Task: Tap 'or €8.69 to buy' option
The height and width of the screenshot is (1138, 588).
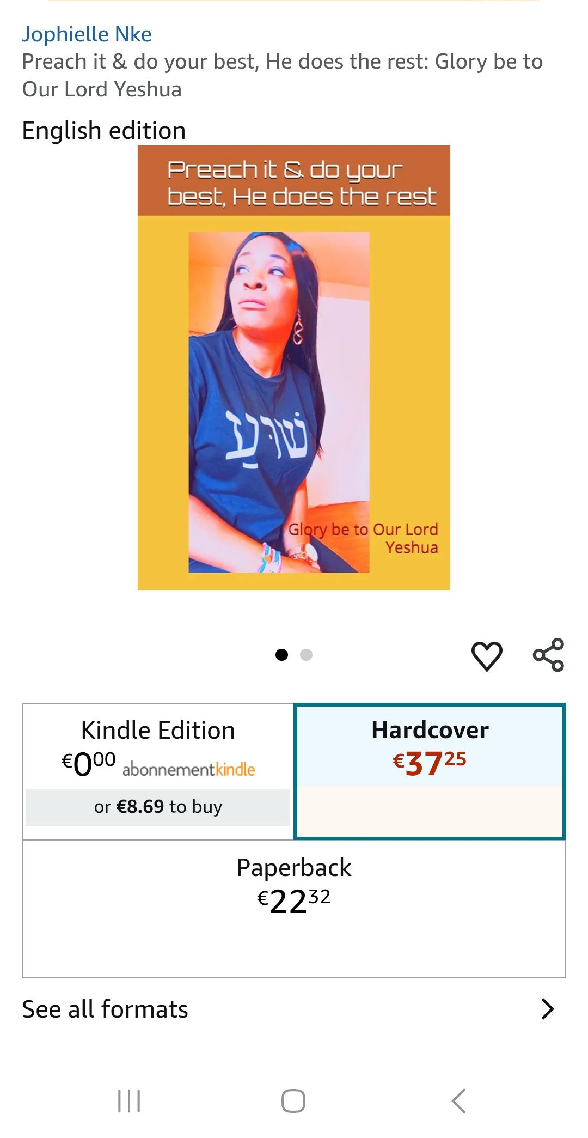Action: [158, 807]
